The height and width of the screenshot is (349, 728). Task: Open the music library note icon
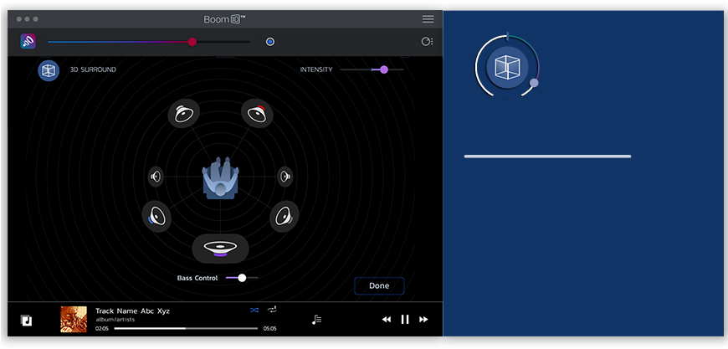[x=27, y=321]
